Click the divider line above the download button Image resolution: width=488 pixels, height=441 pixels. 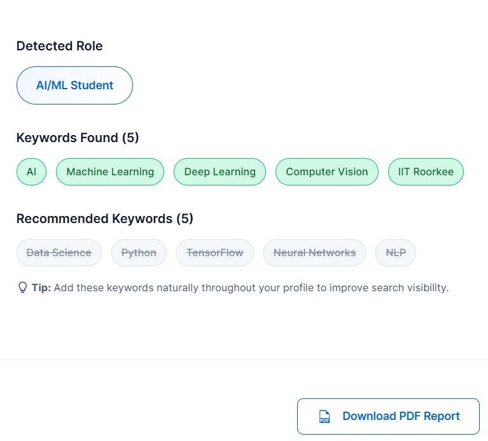coord(244,360)
